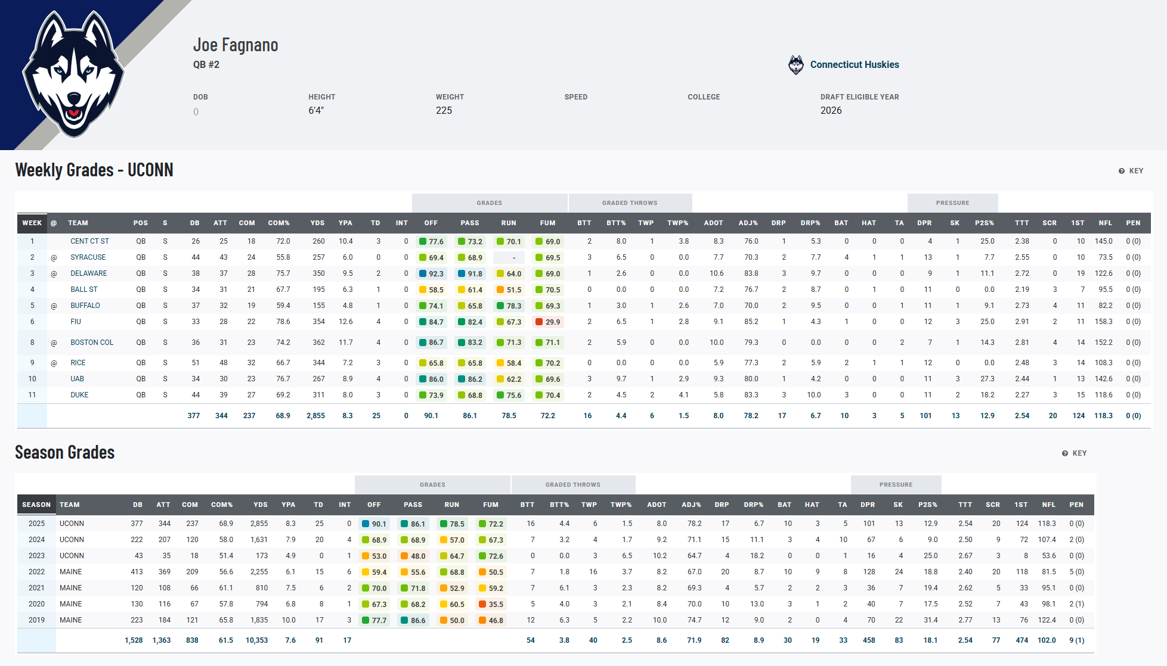Click the Weekly Grades KEY help icon
Screen dimensions: 1167x666
coord(1121,171)
